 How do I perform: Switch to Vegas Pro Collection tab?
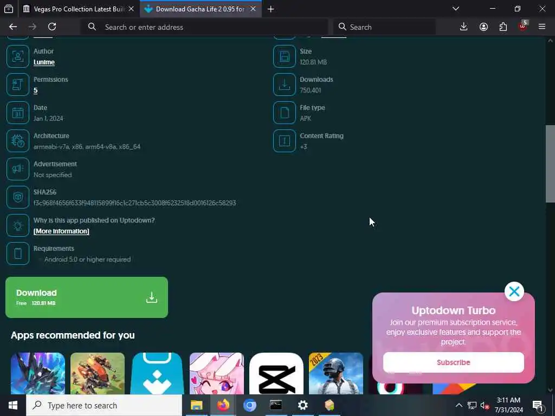pos(78,9)
